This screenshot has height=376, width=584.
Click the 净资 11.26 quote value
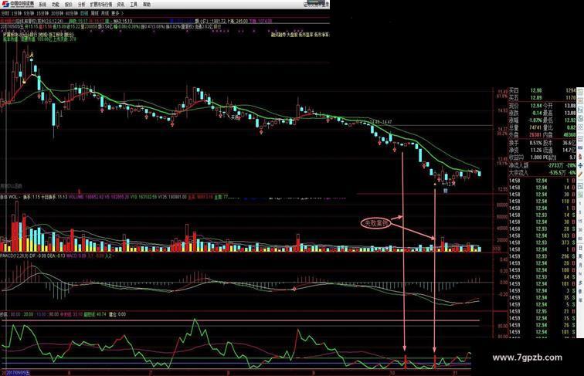click(536, 150)
